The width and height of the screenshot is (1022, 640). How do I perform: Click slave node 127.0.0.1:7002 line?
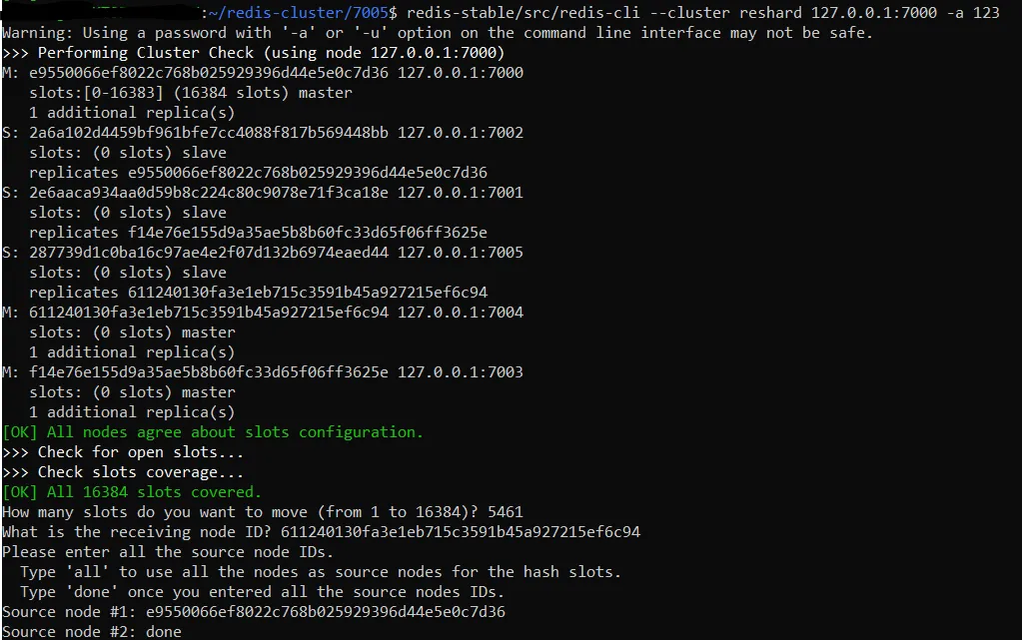click(x=263, y=133)
